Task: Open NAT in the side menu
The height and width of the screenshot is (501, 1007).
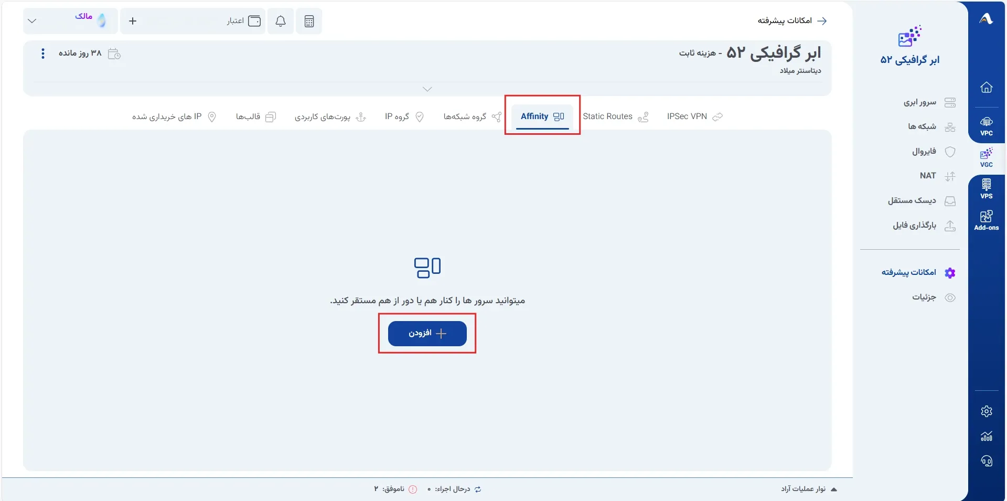Action: coord(937,176)
